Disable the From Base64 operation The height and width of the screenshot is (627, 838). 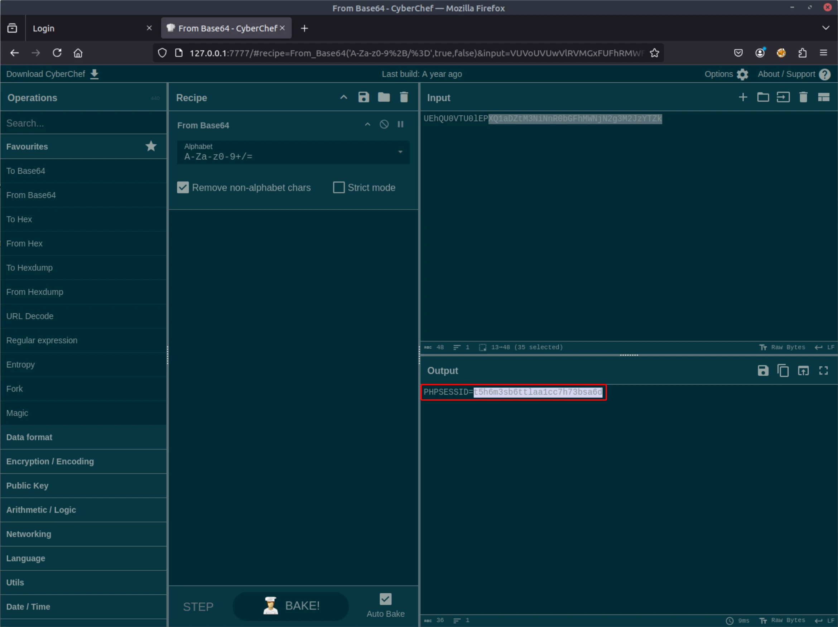[x=384, y=124]
